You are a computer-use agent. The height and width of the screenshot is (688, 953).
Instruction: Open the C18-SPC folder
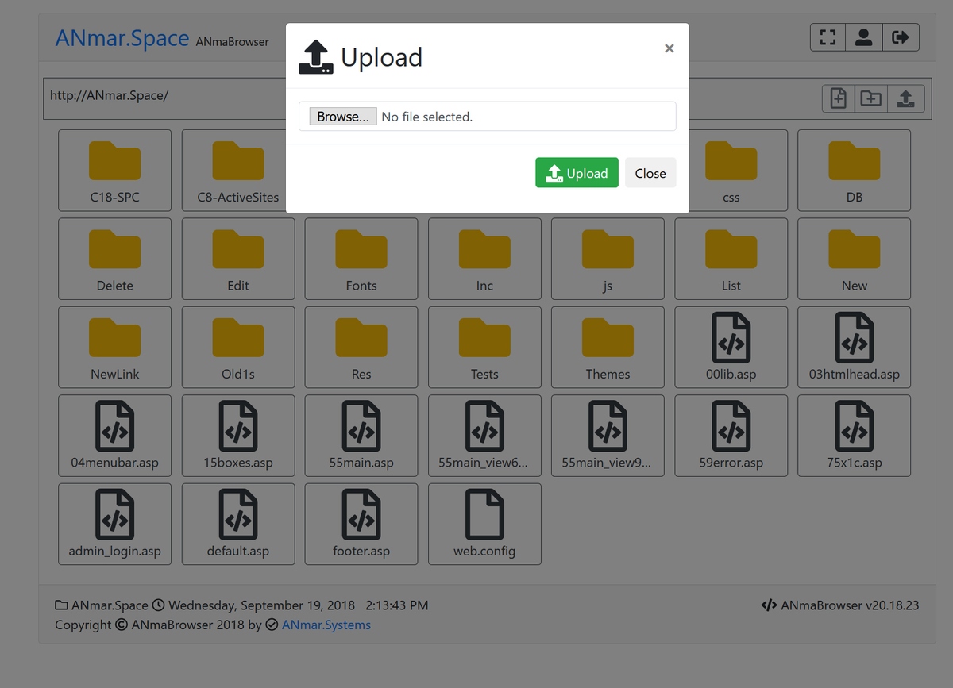point(115,171)
